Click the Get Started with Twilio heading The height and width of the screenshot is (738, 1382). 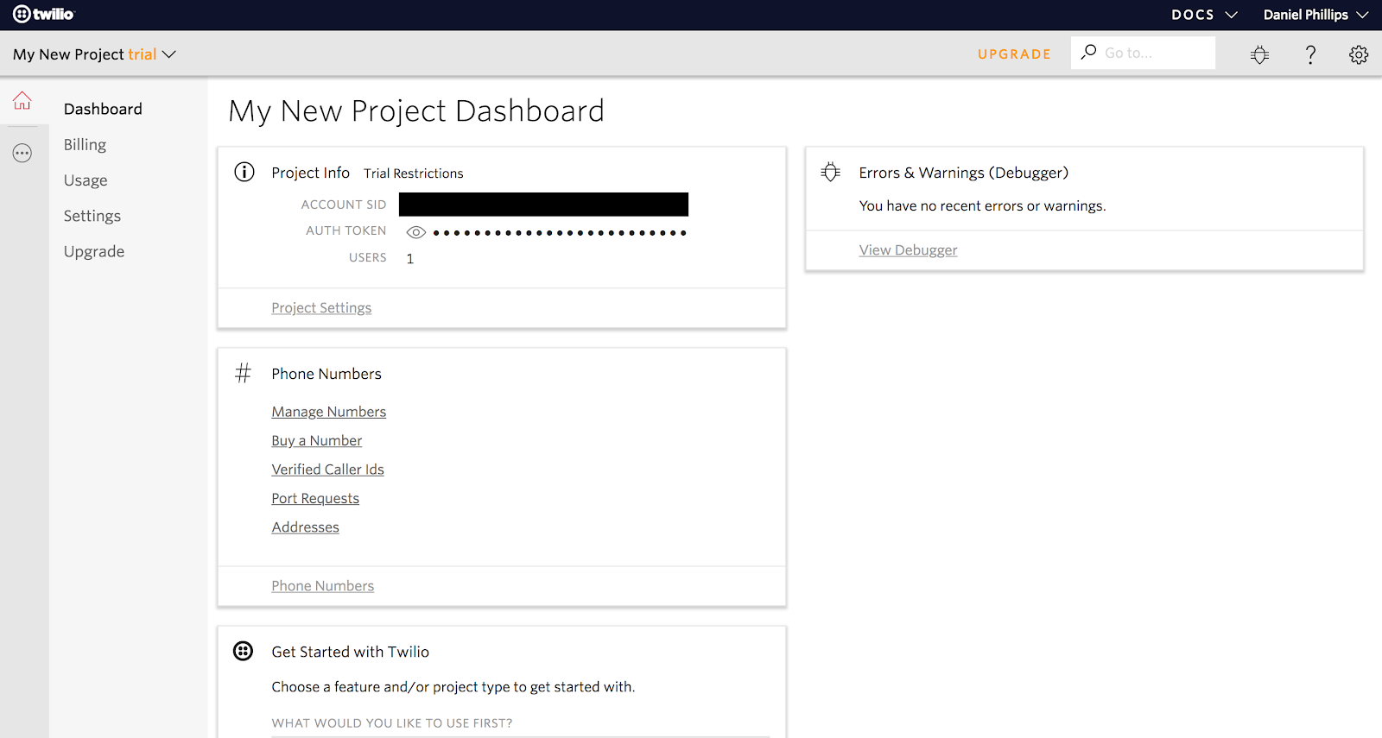(351, 652)
